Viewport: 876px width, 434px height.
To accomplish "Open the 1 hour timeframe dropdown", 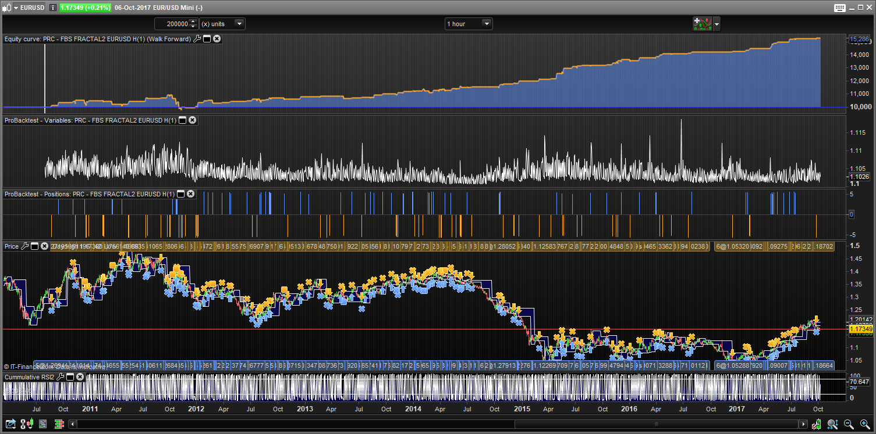I will tap(487, 24).
